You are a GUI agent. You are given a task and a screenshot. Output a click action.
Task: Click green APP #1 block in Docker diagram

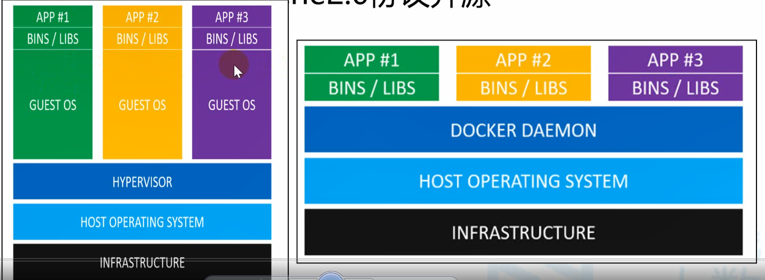(x=372, y=60)
